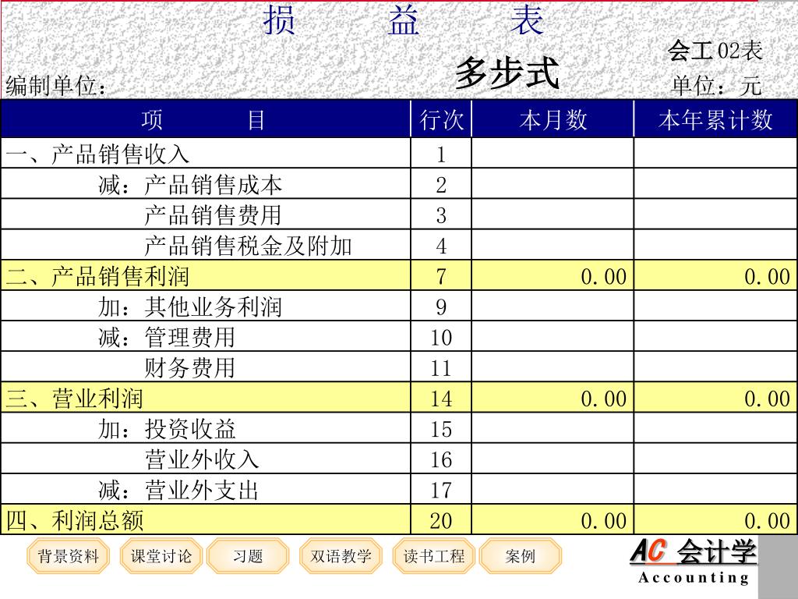Click the 行次 column header
798x599 pixels.
441,119
